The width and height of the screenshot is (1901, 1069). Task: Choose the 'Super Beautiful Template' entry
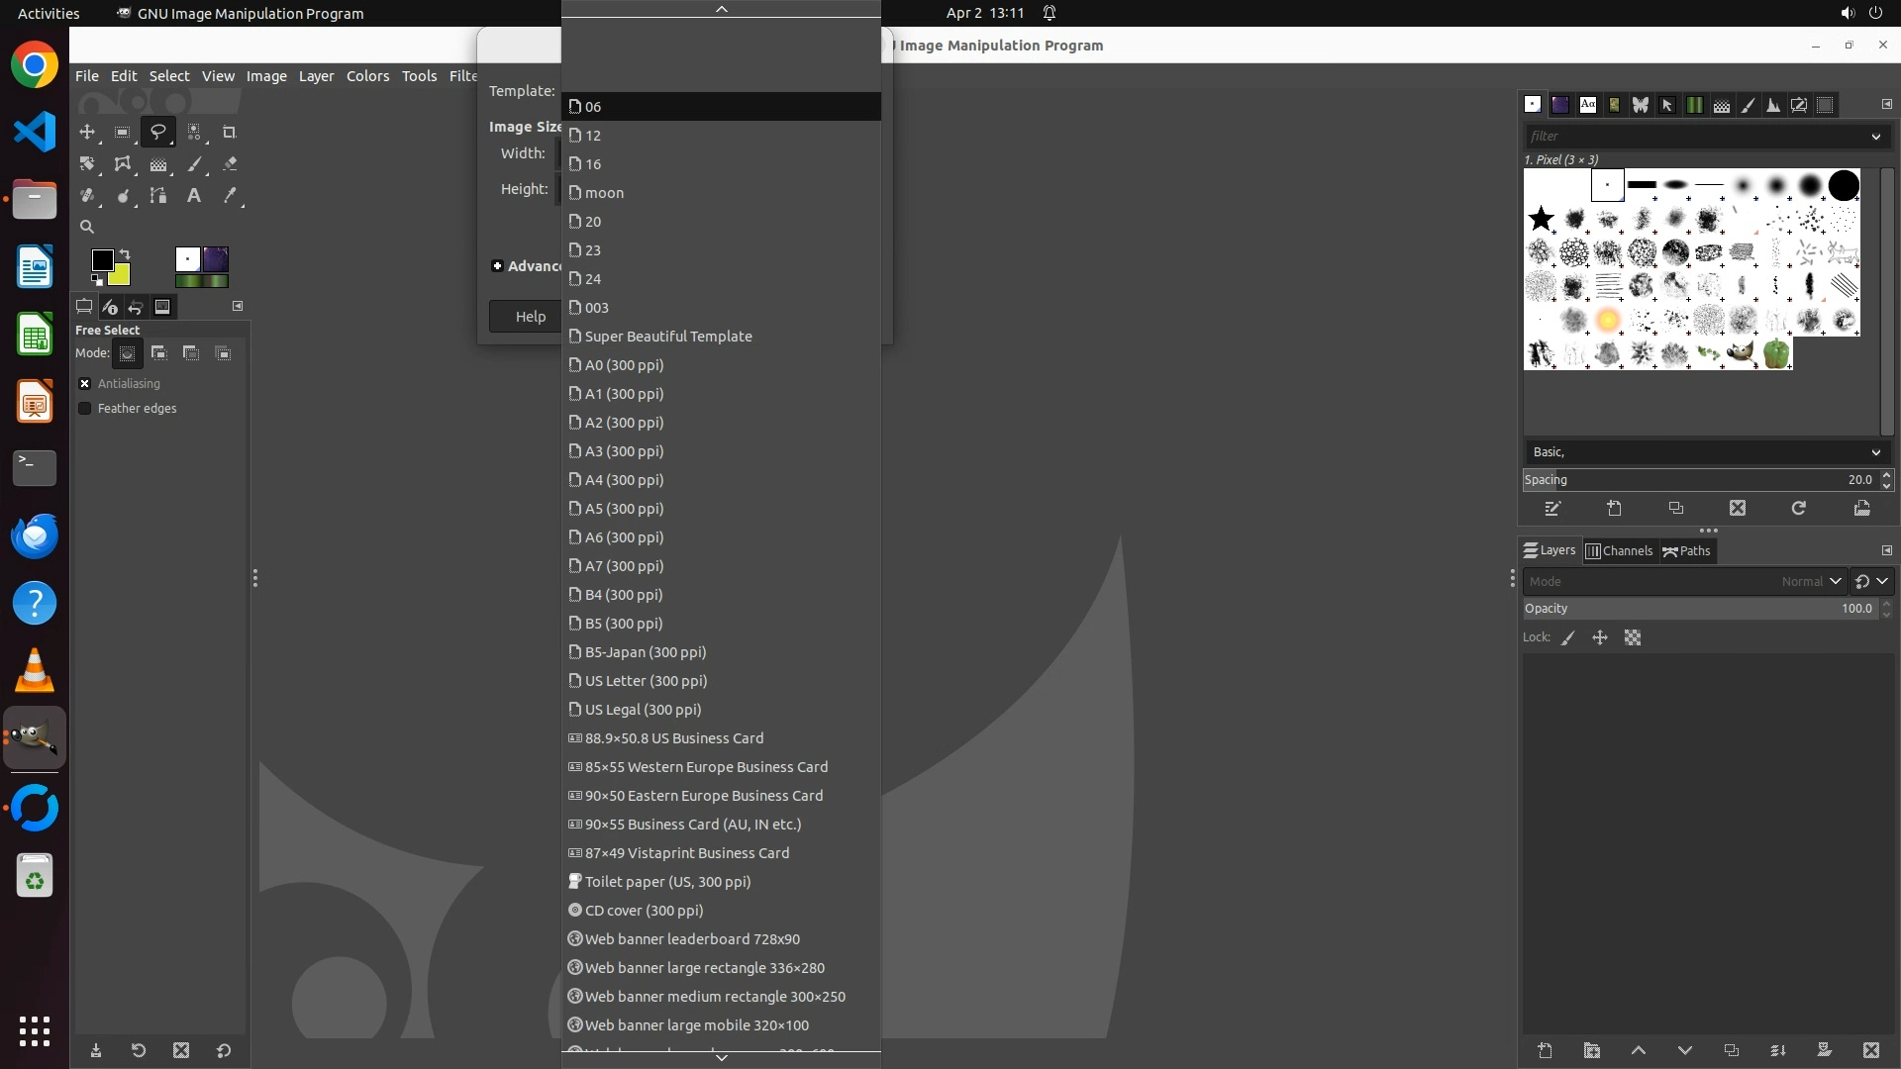(x=668, y=337)
